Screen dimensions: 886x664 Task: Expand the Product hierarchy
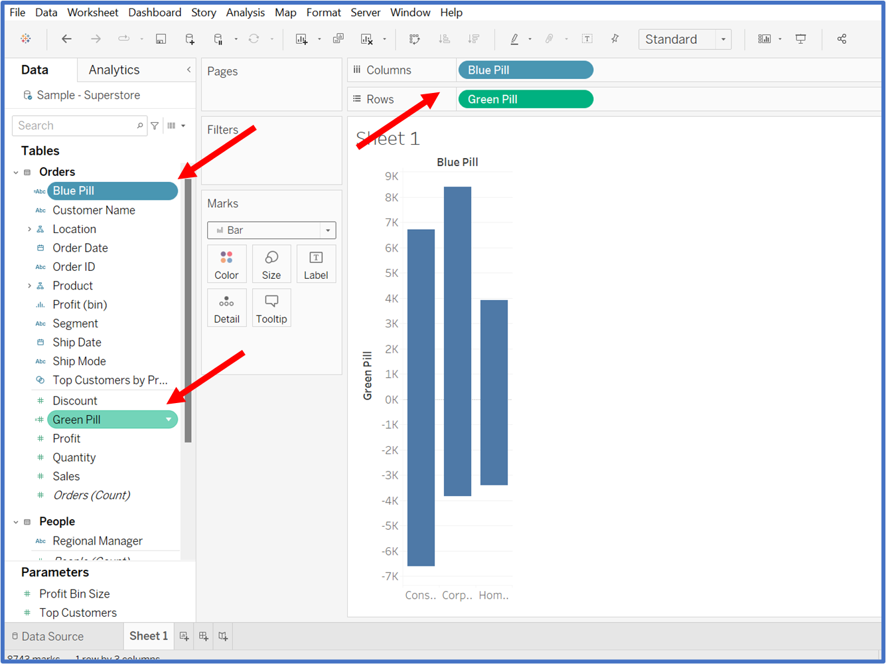(29, 286)
